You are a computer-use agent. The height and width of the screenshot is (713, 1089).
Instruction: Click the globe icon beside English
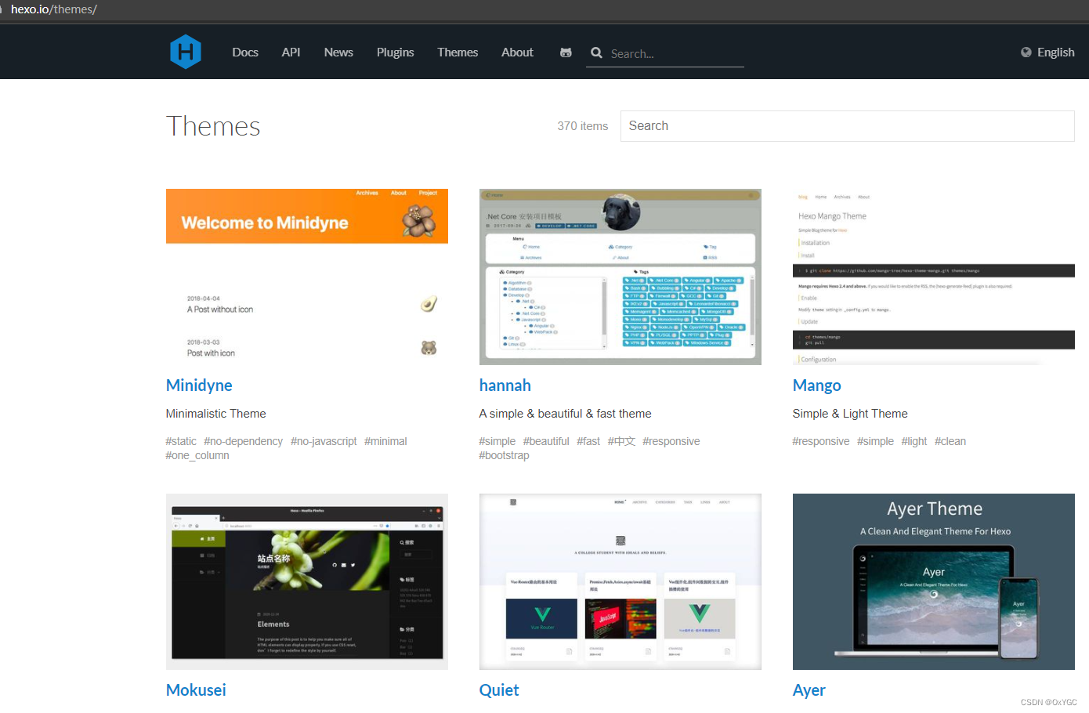[x=1026, y=52]
